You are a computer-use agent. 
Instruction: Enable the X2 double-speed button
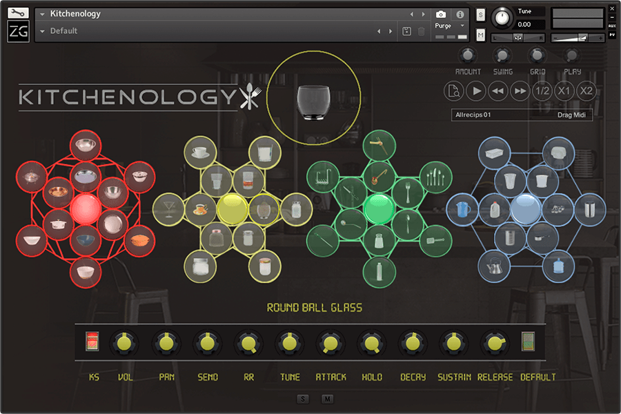pyautogui.click(x=586, y=91)
